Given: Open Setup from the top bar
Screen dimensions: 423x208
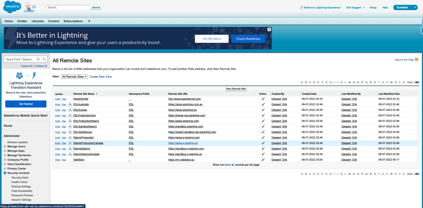Looking at the screenshot, I should click(x=373, y=8).
